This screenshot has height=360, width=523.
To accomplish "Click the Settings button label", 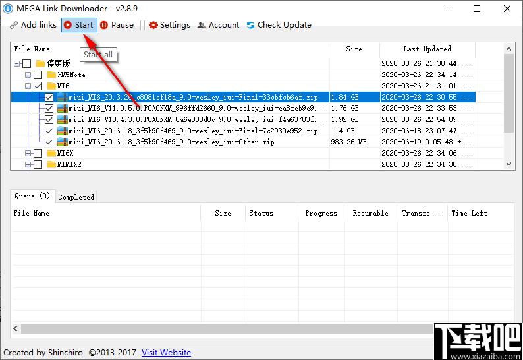I will pos(175,25).
